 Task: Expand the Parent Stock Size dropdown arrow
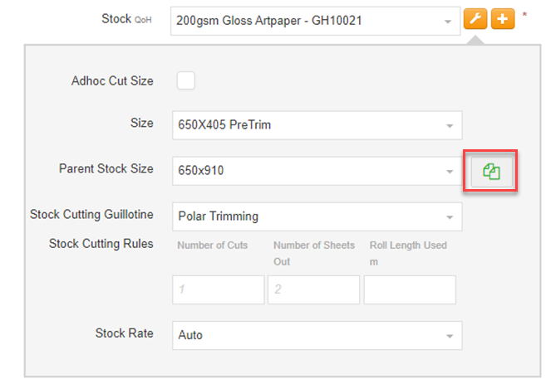click(x=449, y=172)
